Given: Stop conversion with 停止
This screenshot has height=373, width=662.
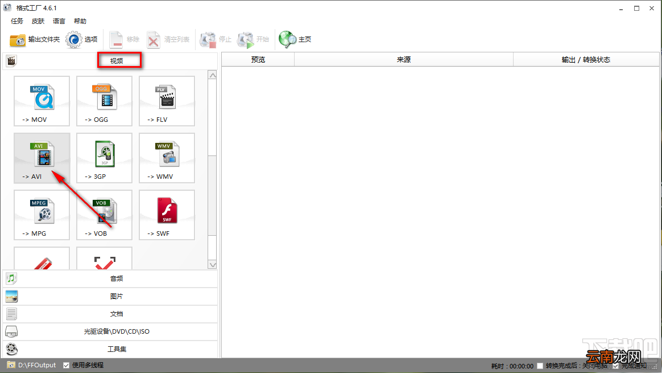Looking at the screenshot, I should pos(216,40).
